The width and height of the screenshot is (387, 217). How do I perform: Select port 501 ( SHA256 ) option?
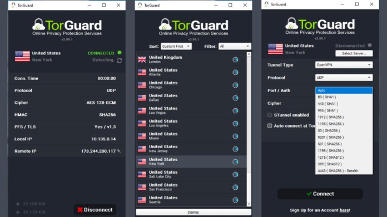(344, 144)
